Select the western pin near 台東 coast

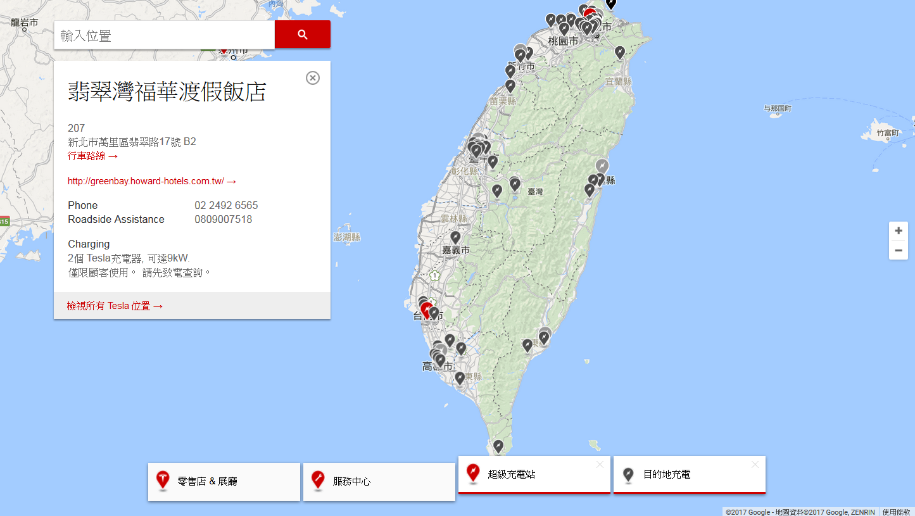tap(527, 345)
